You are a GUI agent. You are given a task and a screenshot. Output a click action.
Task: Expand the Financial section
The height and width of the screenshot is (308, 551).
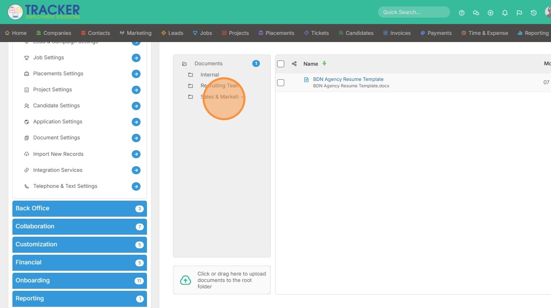pyautogui.click(x=80, y=263)
